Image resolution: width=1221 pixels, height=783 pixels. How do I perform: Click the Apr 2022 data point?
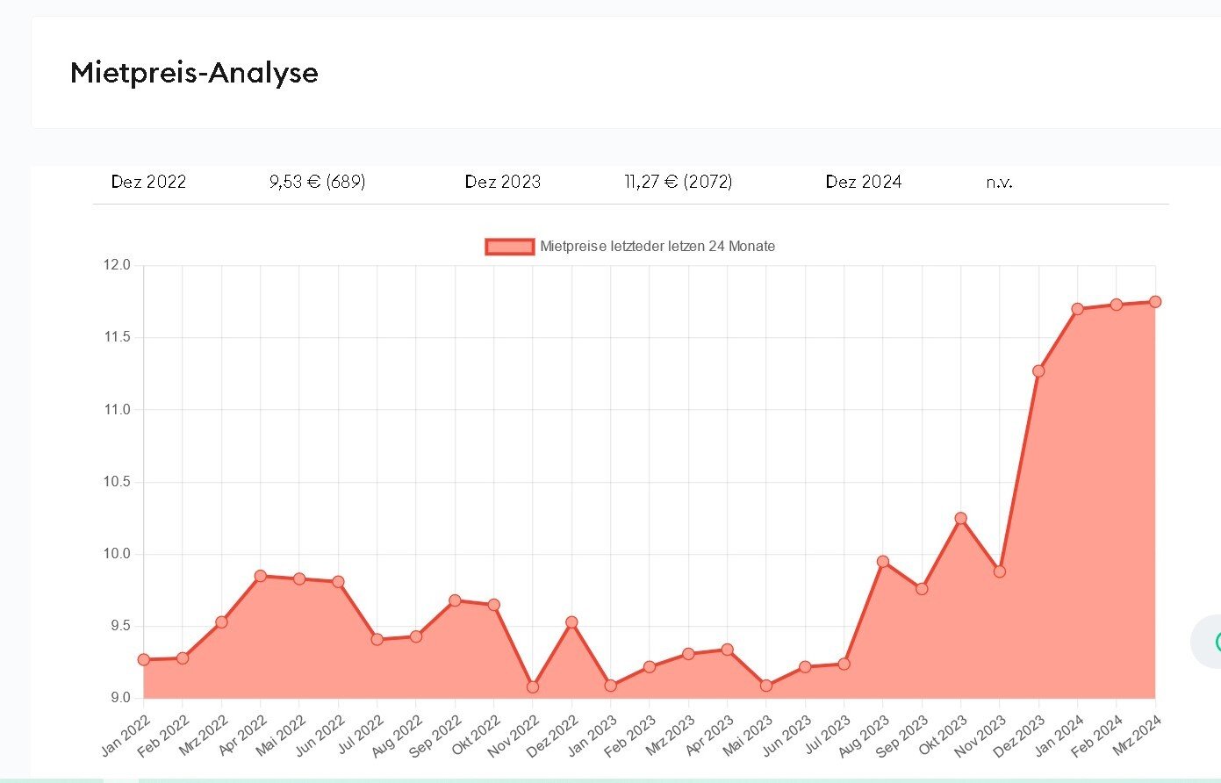pyautogui.click(x=261, y=576)
